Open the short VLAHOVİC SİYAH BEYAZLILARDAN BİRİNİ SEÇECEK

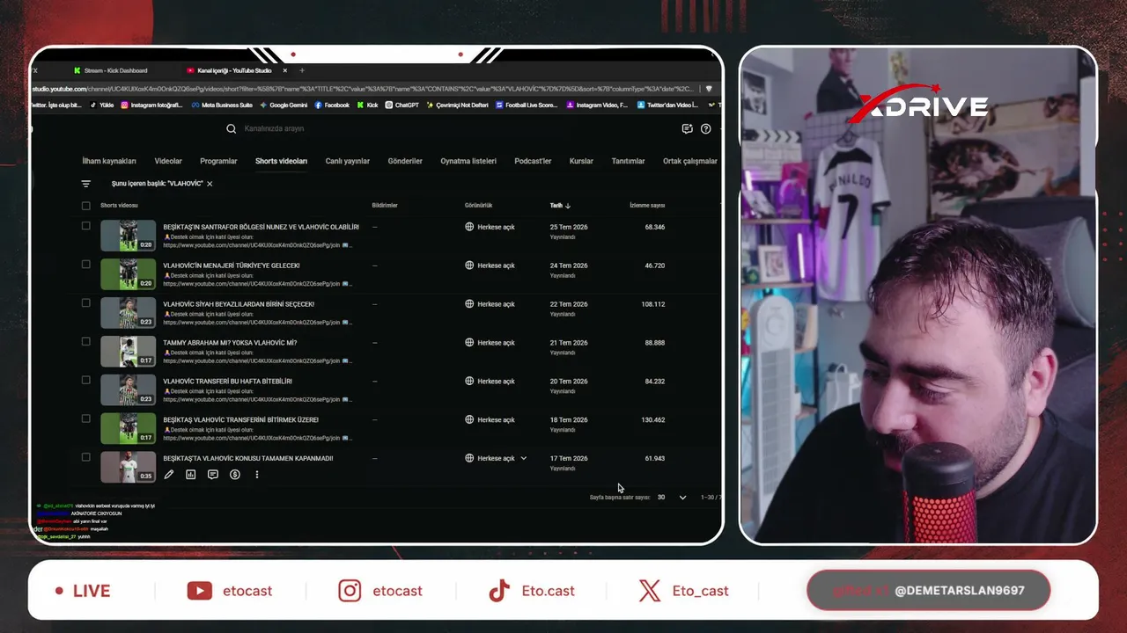point(239,304)
